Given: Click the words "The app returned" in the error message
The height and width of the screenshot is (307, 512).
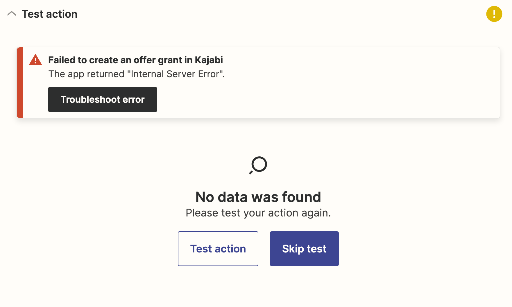Looking at the screenshot, I should point(86,74).
